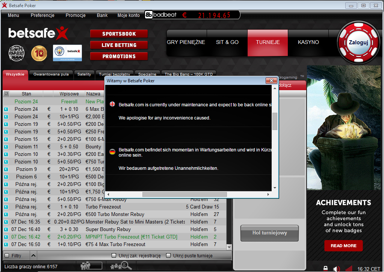Click the dialog's scroll right arrow
Image resolution: width=384 pixels, height=272 pixels.
pos(268,194)
